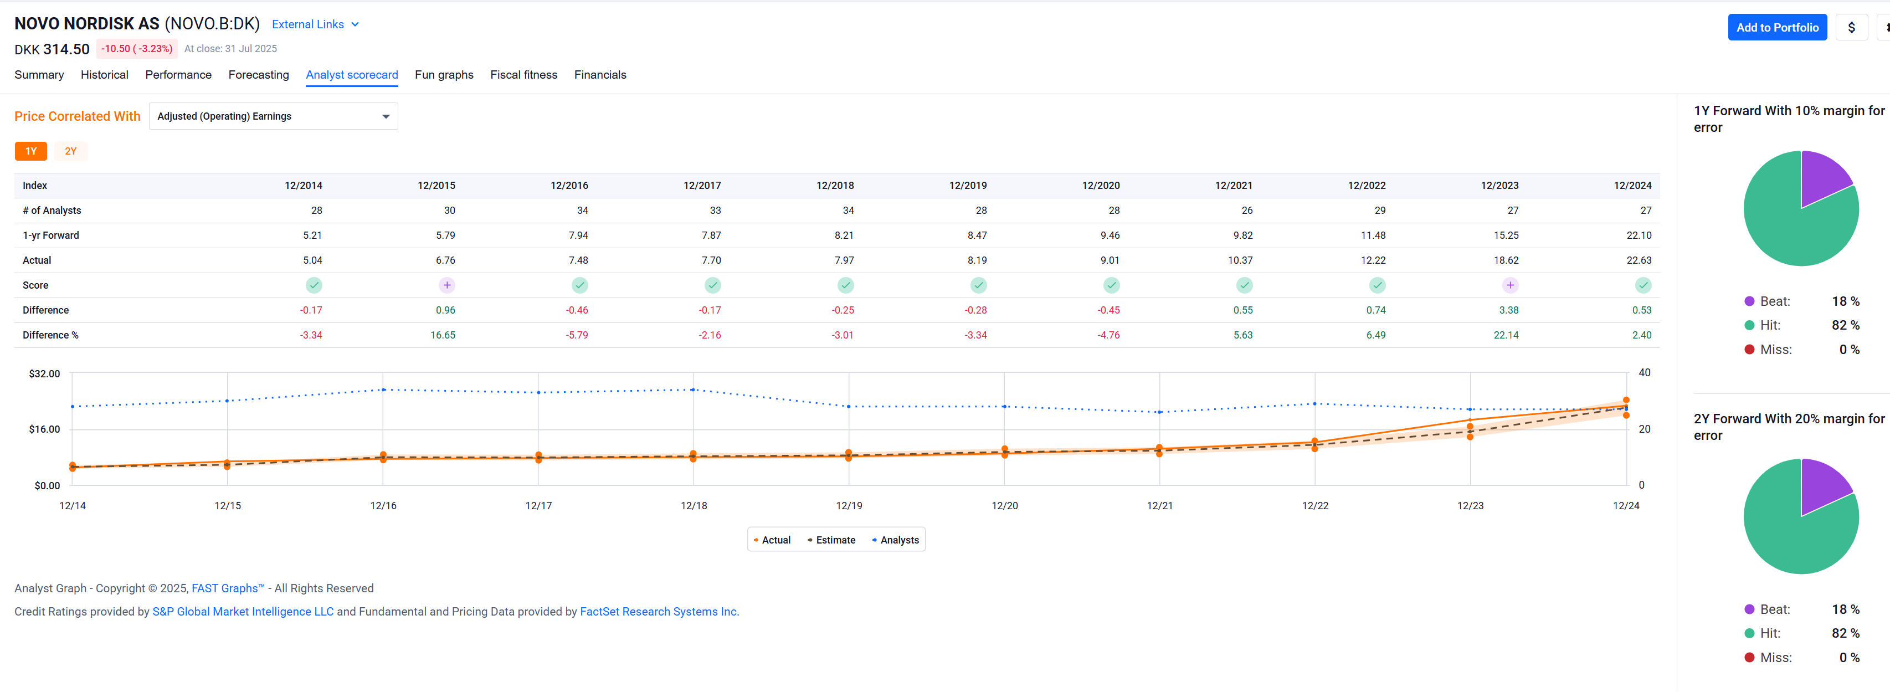This screenshot has height=692, width=1890.
Task: Click the 1Y Forward pie chart
Action: tap(1801, 208)
